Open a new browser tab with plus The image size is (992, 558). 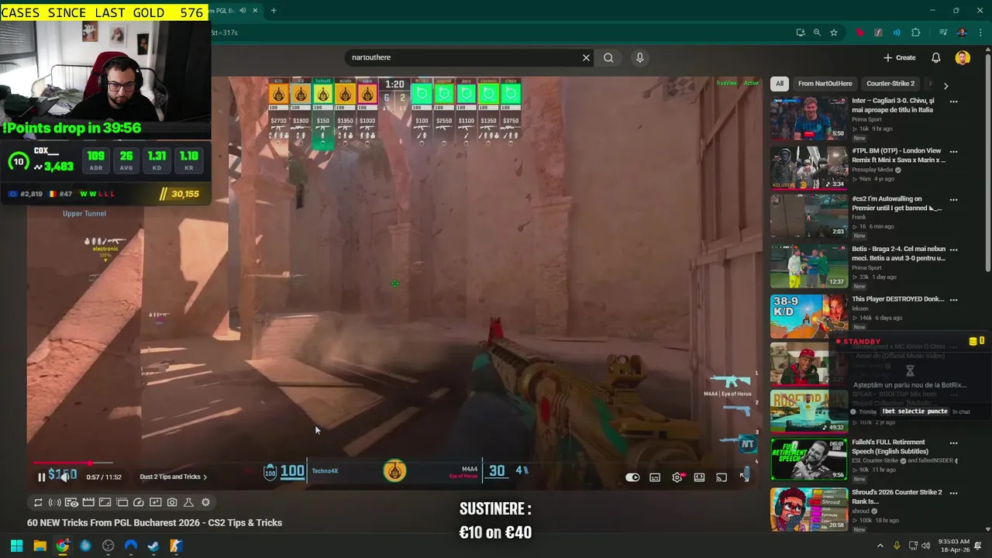(x=274, y=11)
